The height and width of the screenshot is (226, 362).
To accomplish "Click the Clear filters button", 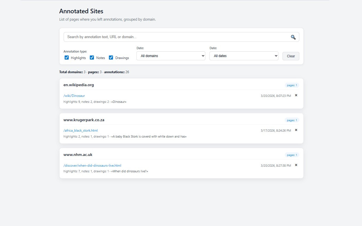I will tap(291, 56).
